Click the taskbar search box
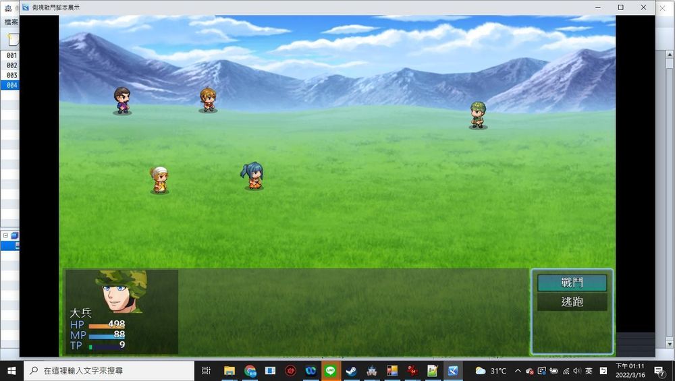The height and width of the screenshot is (381, 675). tap(109, 371)
